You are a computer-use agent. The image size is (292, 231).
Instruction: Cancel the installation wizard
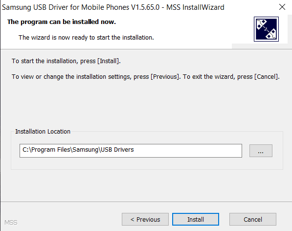tap(253, 219)
